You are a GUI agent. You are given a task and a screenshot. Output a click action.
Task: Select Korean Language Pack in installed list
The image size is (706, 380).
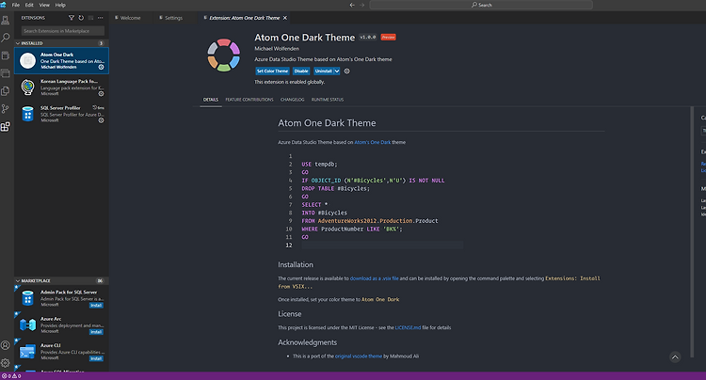pyautogui.click(x=61, y=87)
